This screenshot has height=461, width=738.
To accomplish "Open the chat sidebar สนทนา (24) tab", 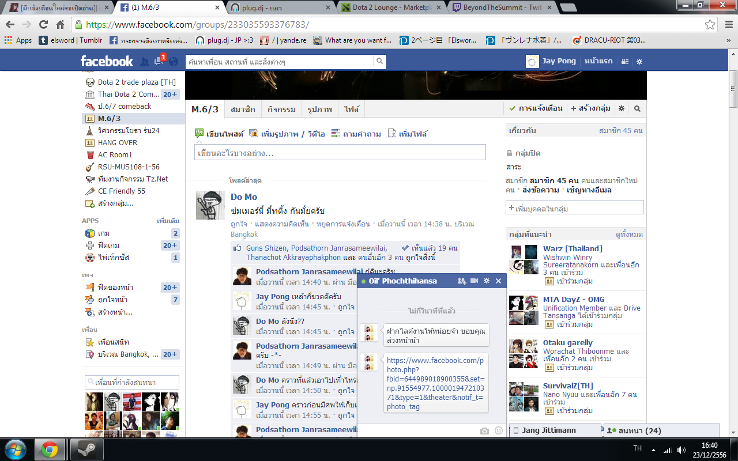I will point(661,430).
